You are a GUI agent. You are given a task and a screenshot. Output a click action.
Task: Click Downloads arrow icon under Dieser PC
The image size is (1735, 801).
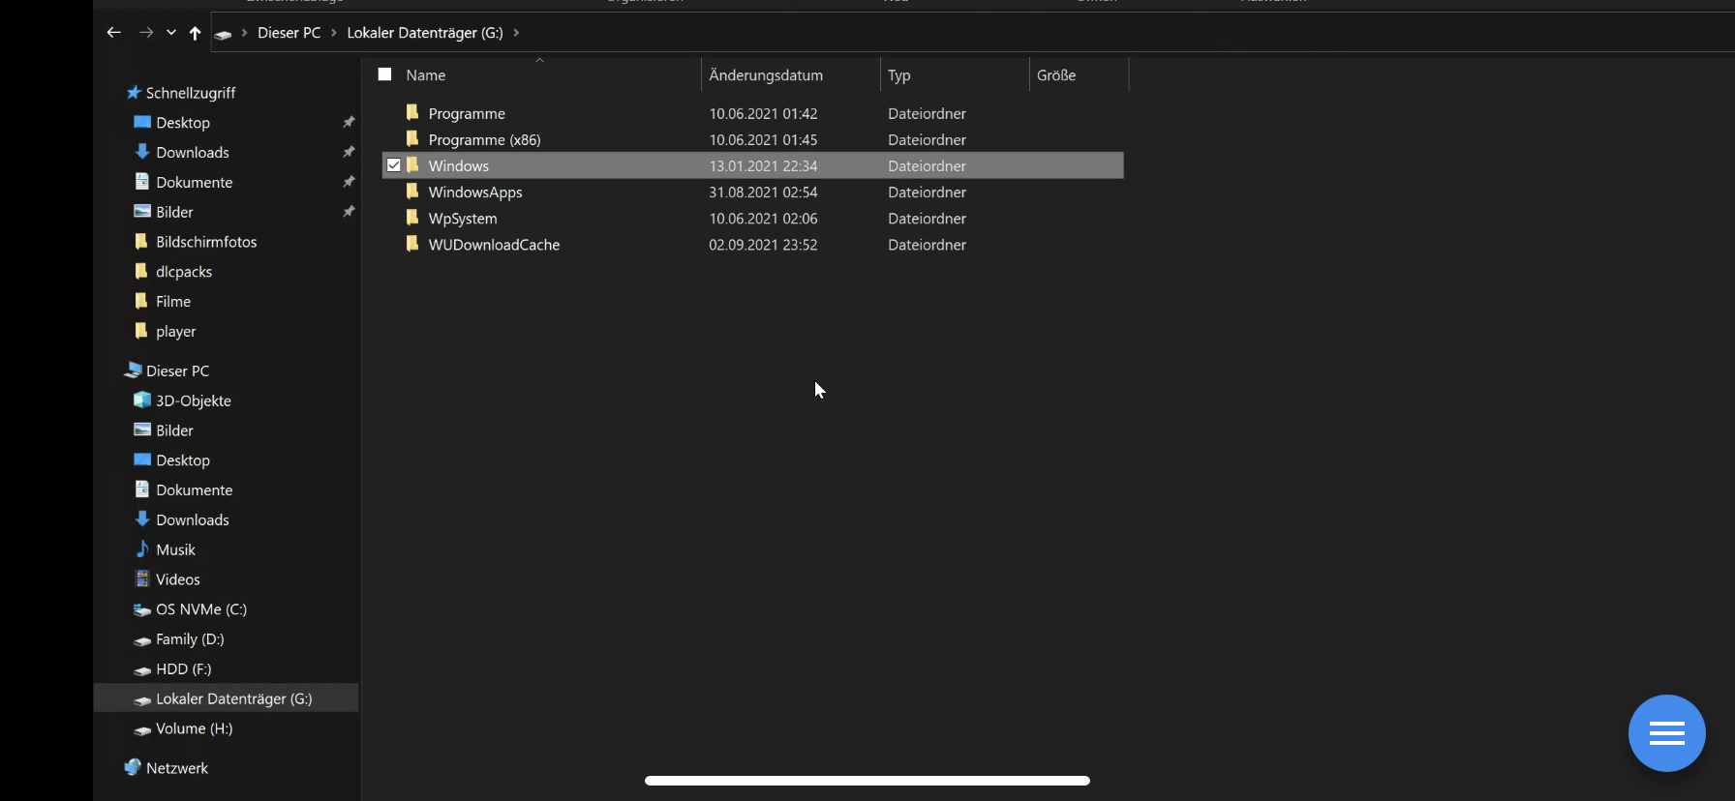142,519
